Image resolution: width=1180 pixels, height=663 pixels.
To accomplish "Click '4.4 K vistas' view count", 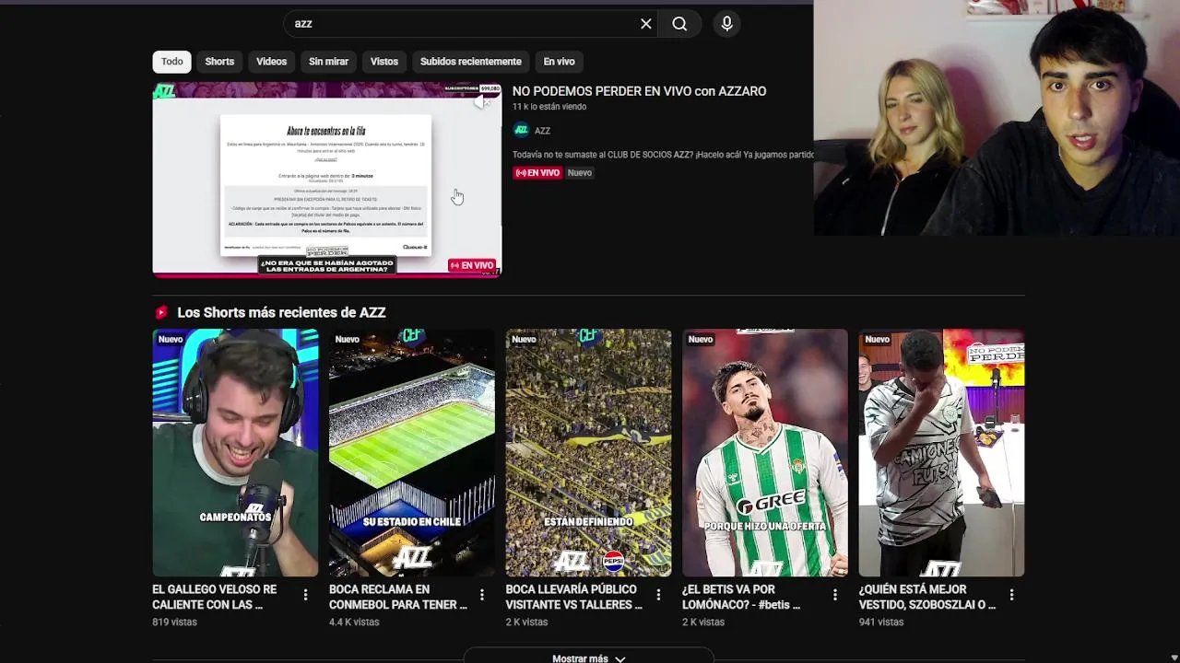I will point(354,622).
